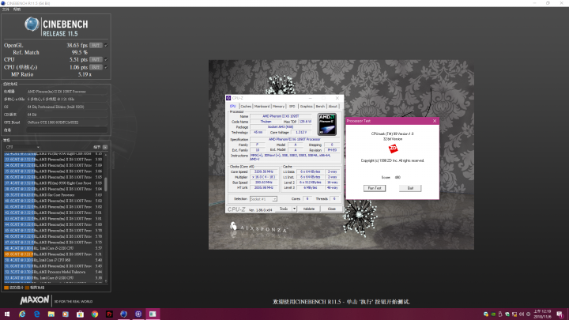This screenshot has height=320, width=569.
Task: Select highlighted orange Phenom II X6 1090T ranking row
Action: [x=54, y=254]
